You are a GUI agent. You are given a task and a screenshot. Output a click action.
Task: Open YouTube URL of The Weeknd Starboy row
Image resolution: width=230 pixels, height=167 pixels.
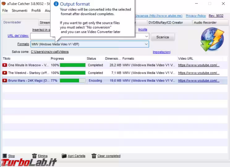pyautogui.click(x=199, y=73)
